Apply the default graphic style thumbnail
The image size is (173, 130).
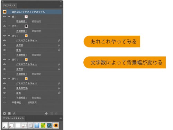click(5, 125)
